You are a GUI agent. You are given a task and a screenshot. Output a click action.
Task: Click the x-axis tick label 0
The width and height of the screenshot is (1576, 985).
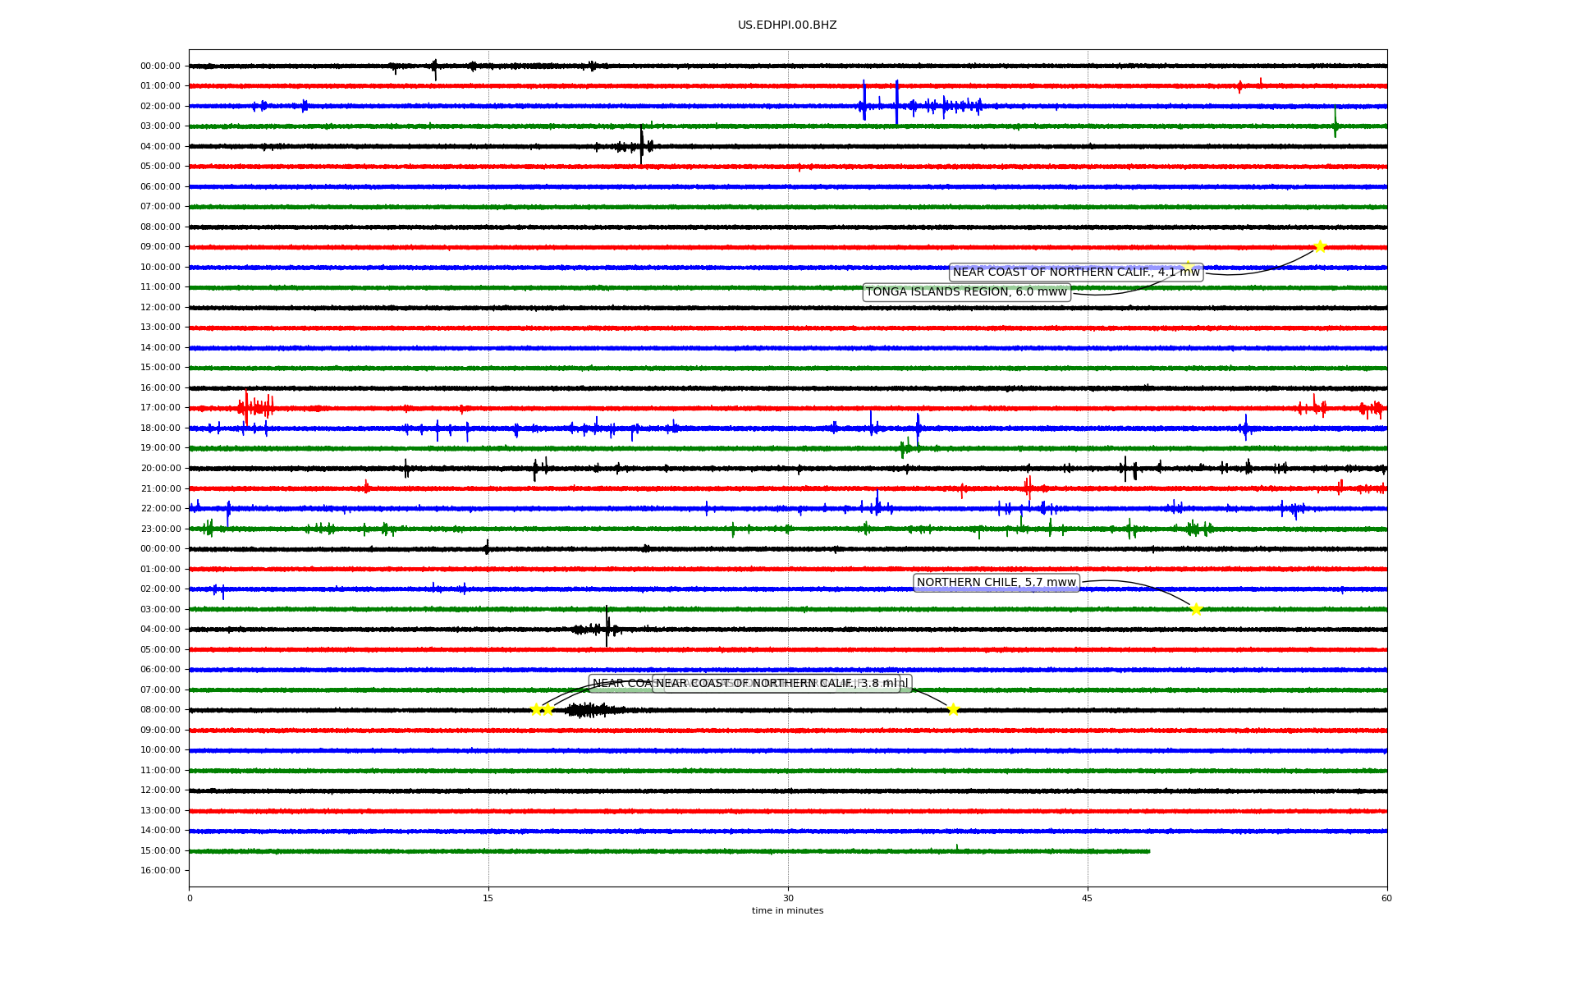pyautogui.click(x=190, y=898)
